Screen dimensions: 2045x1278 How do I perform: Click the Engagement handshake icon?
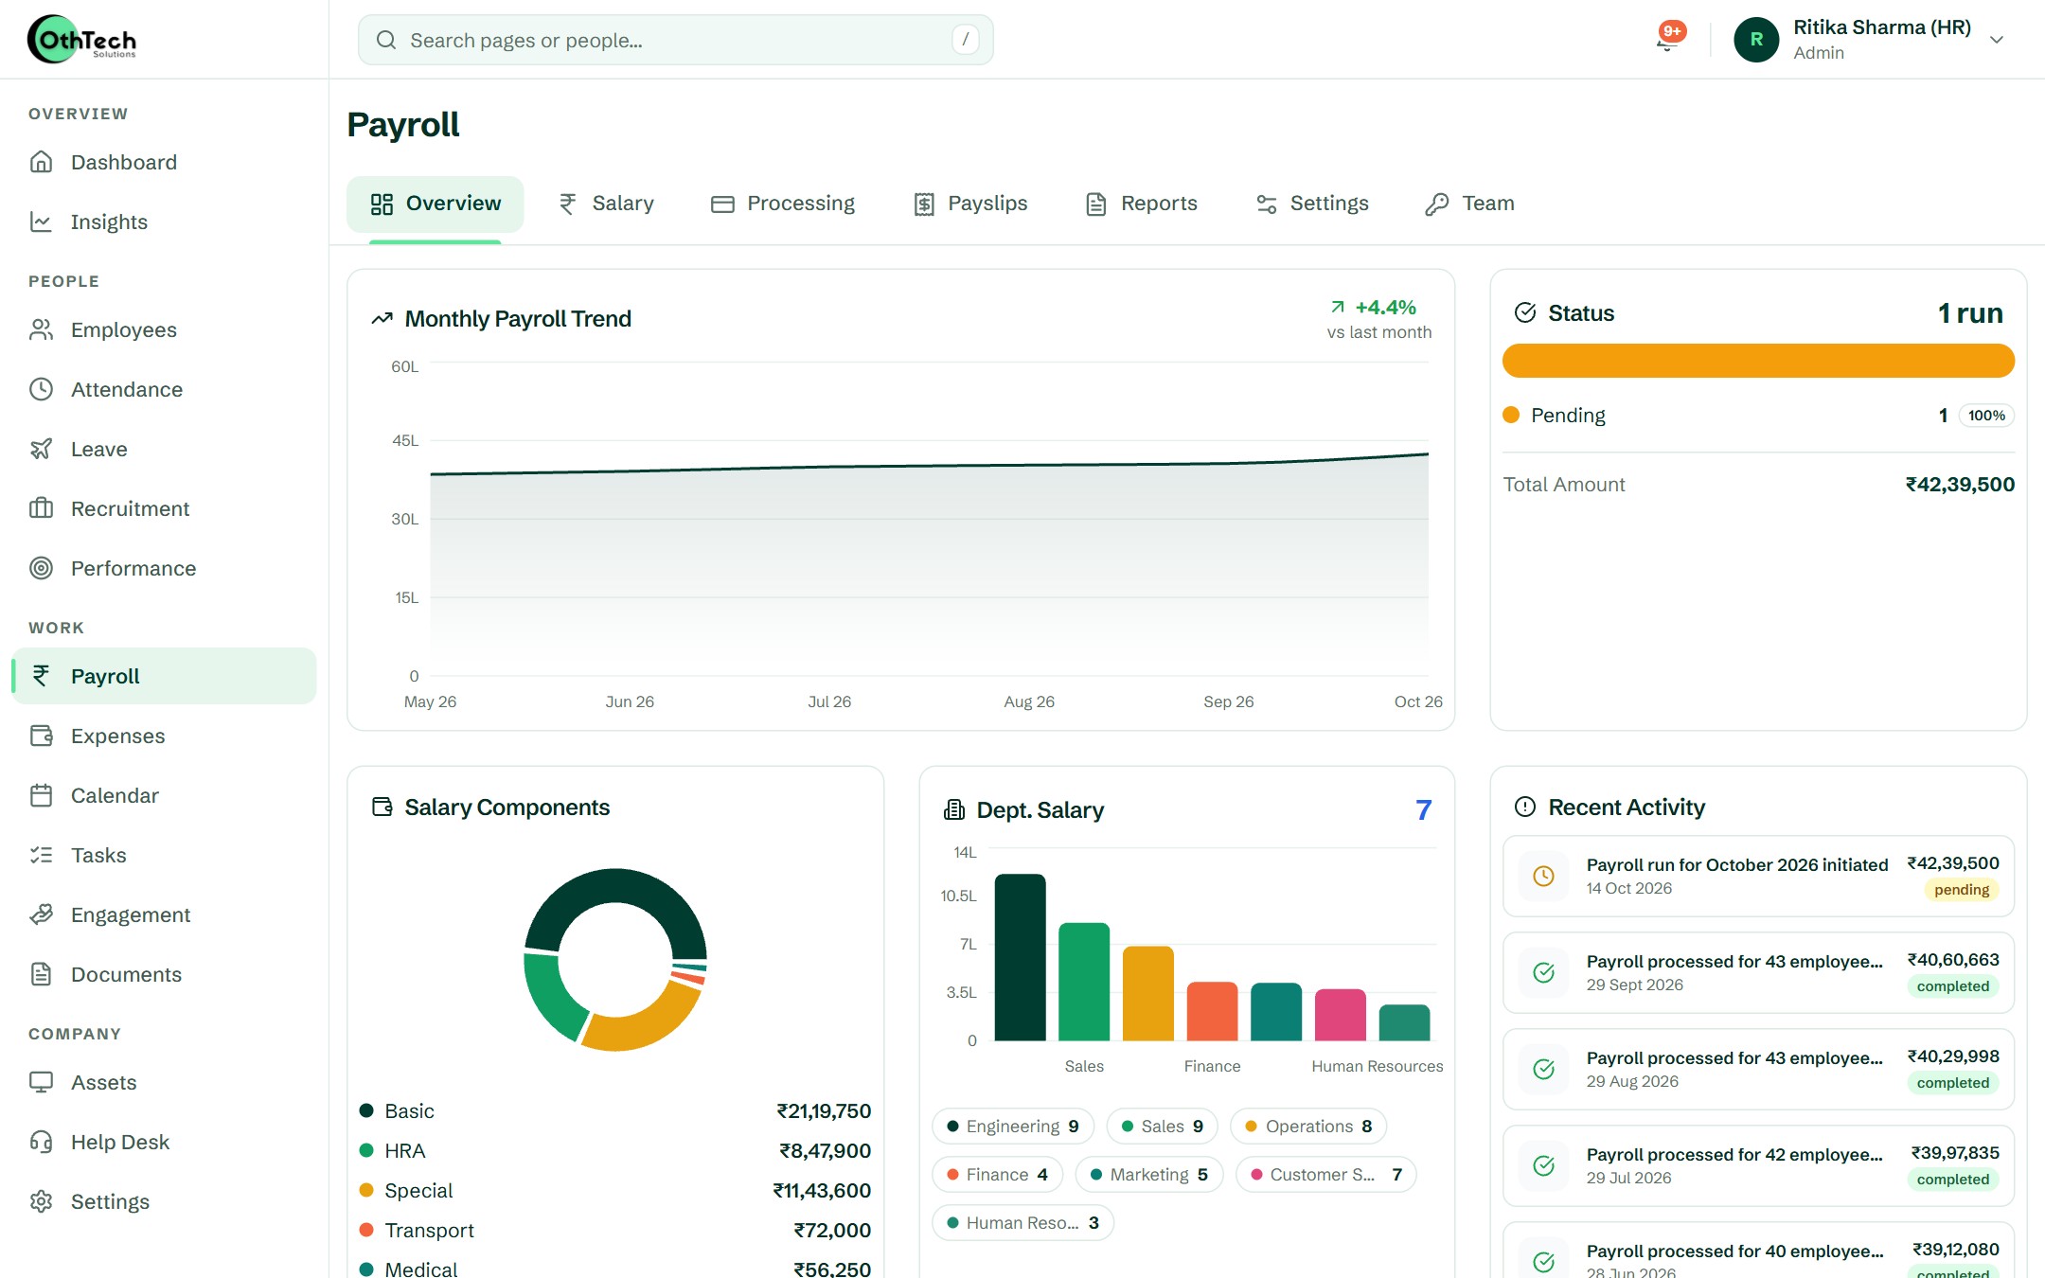[41, 914]
